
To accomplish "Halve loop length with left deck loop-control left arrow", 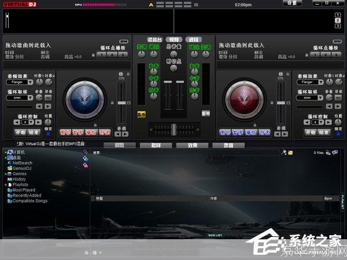I will (x=17, y=122).
